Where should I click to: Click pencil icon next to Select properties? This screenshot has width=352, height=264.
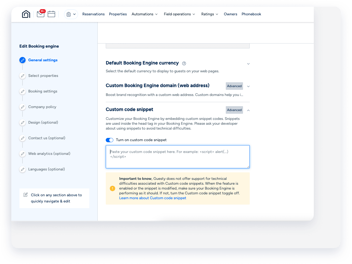(x=23, y=76)
